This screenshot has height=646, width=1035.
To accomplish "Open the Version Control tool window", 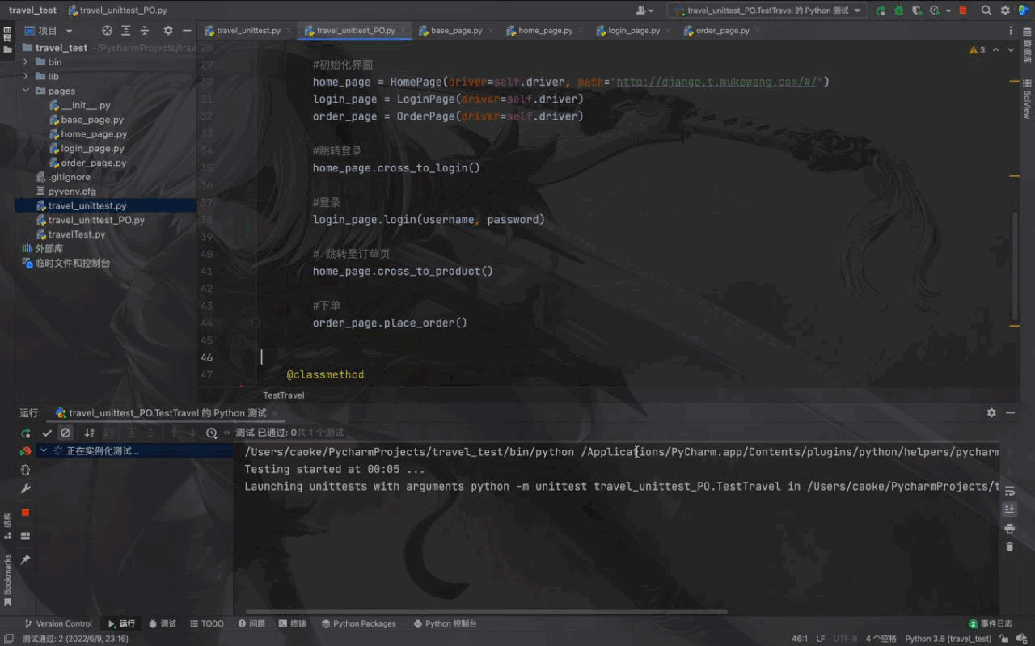I will 58,623.
